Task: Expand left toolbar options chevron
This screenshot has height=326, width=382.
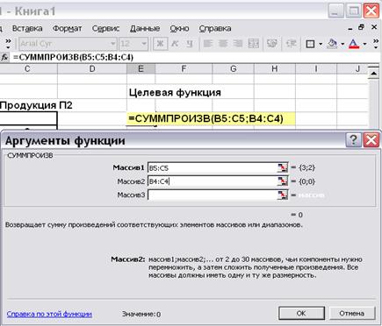Action: coord(8,44)
